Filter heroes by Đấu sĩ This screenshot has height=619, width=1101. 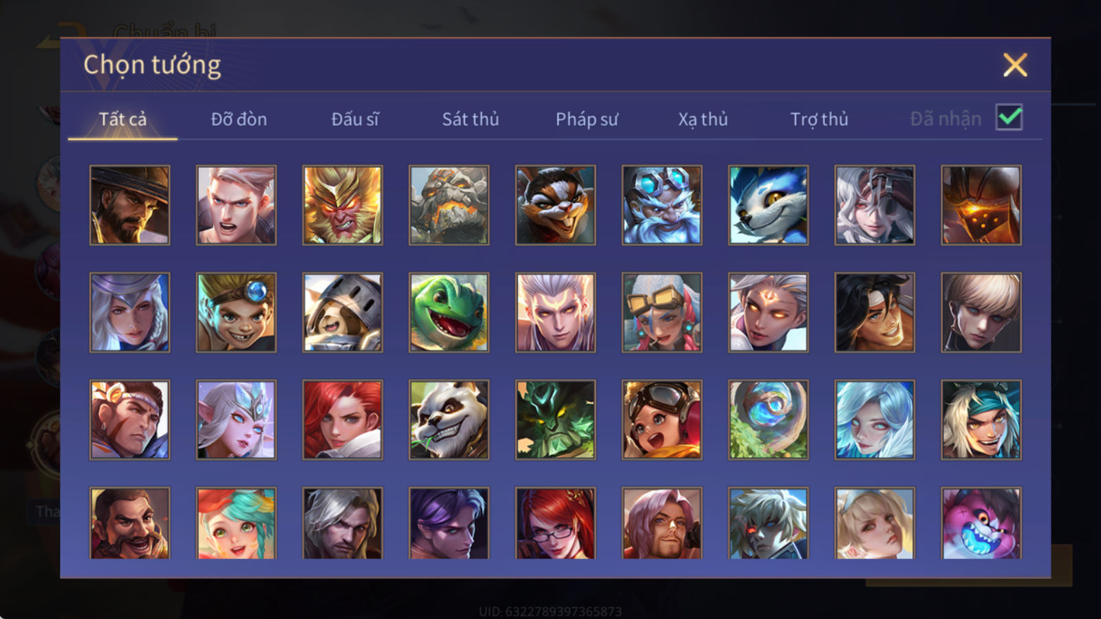pyautogui.click(x=355, y=119)
